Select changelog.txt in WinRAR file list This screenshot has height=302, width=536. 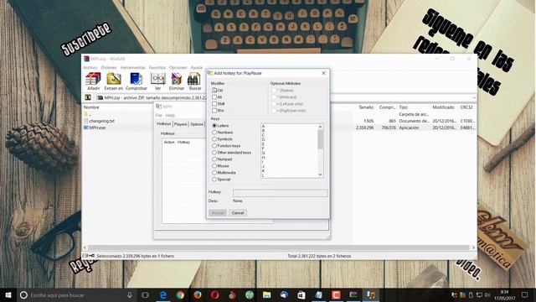pyautogui.click(x=102, y=121)
